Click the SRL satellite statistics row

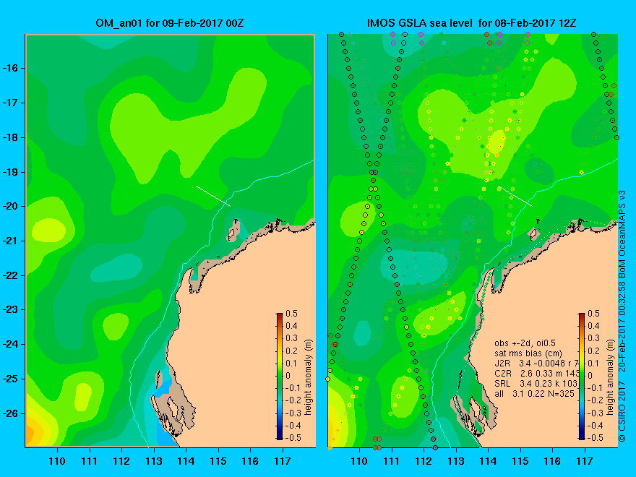pos(536,383)
